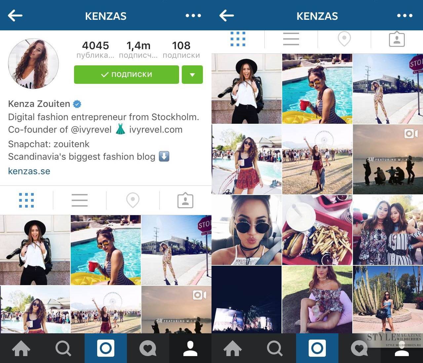
Task: Tap the back arrow on left profile screen
Action: pos(15,16)
